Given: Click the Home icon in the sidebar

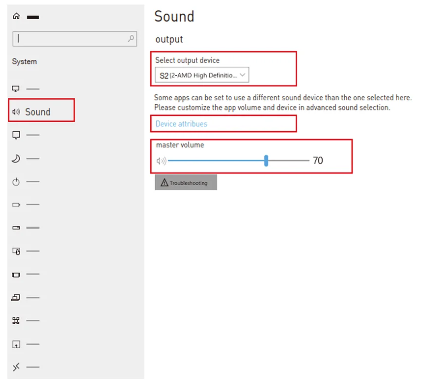Looking at the screenshot, I should (x=16, y=16).
